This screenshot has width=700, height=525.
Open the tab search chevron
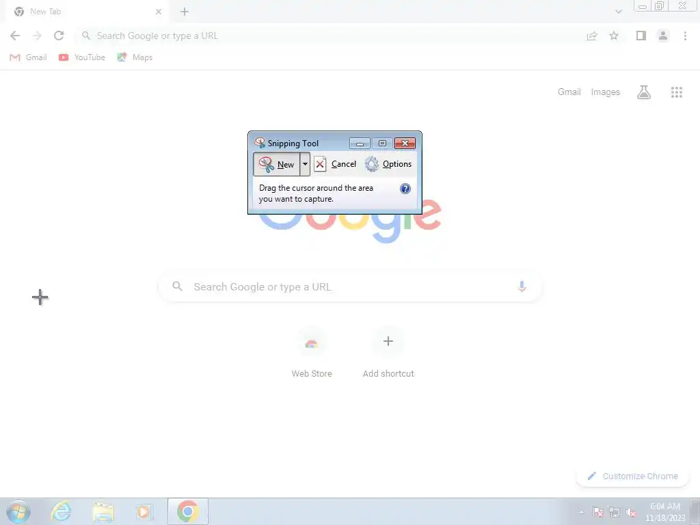tap(618, 12)
